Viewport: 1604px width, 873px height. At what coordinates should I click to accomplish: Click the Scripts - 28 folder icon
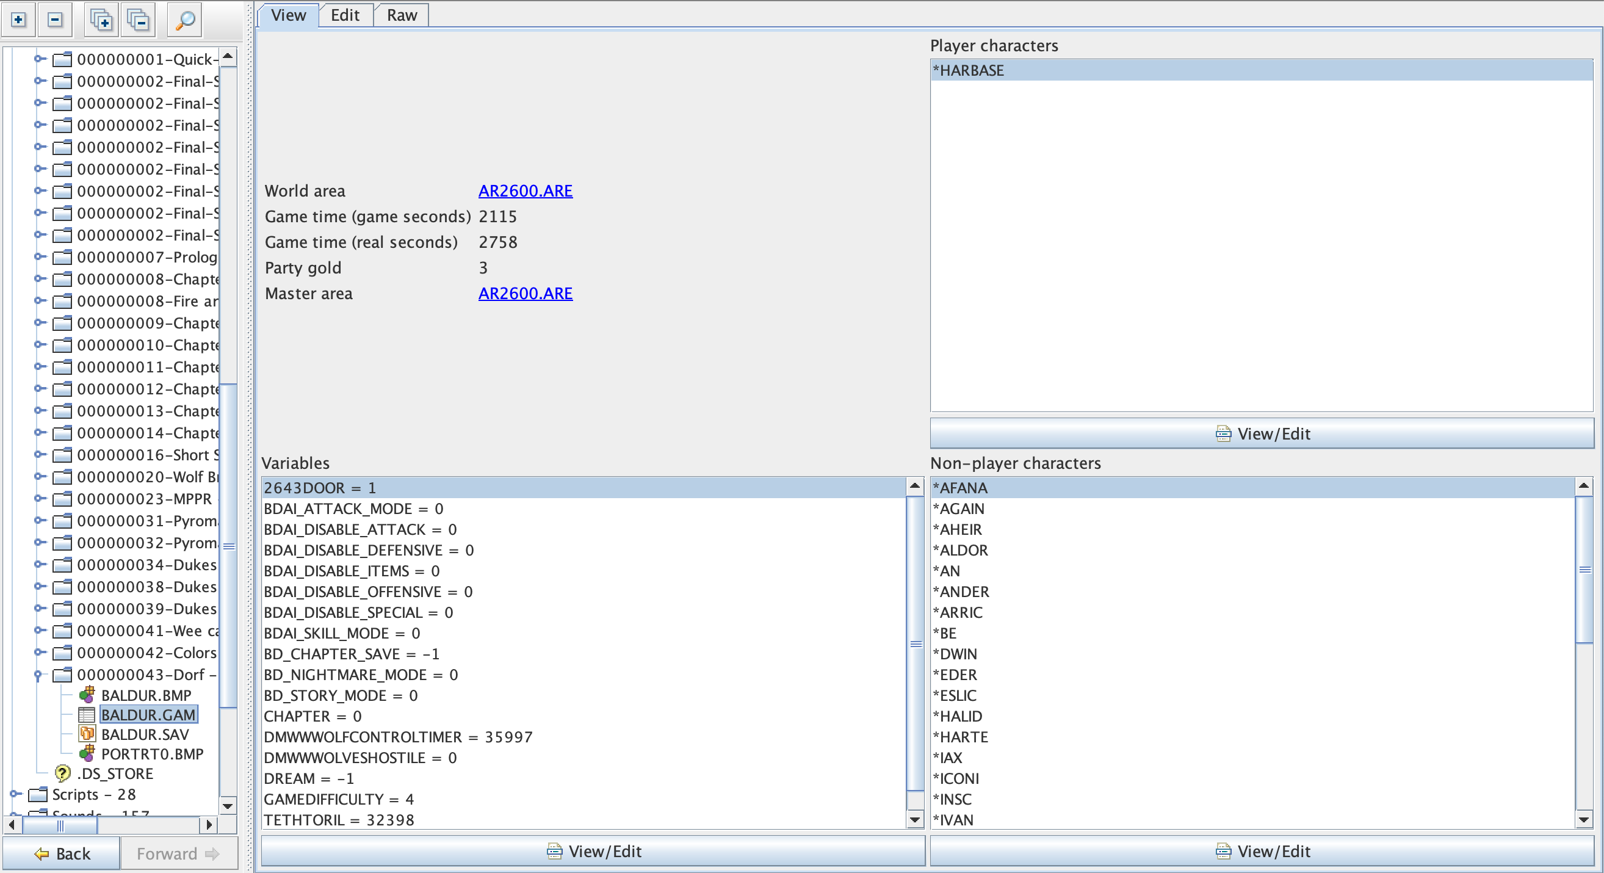38,794
